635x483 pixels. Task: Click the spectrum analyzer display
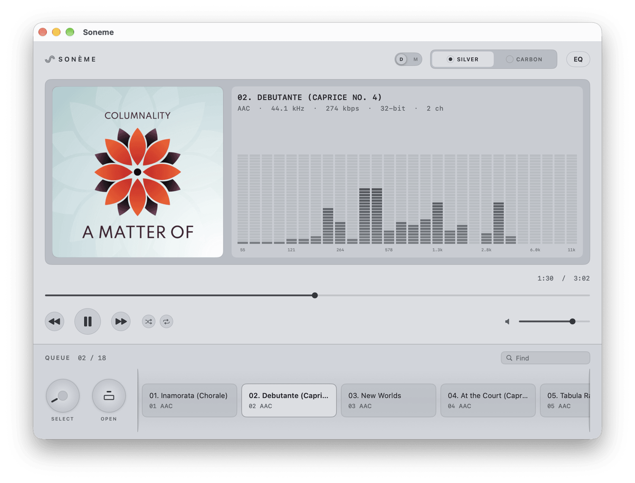tap(407, 199)
